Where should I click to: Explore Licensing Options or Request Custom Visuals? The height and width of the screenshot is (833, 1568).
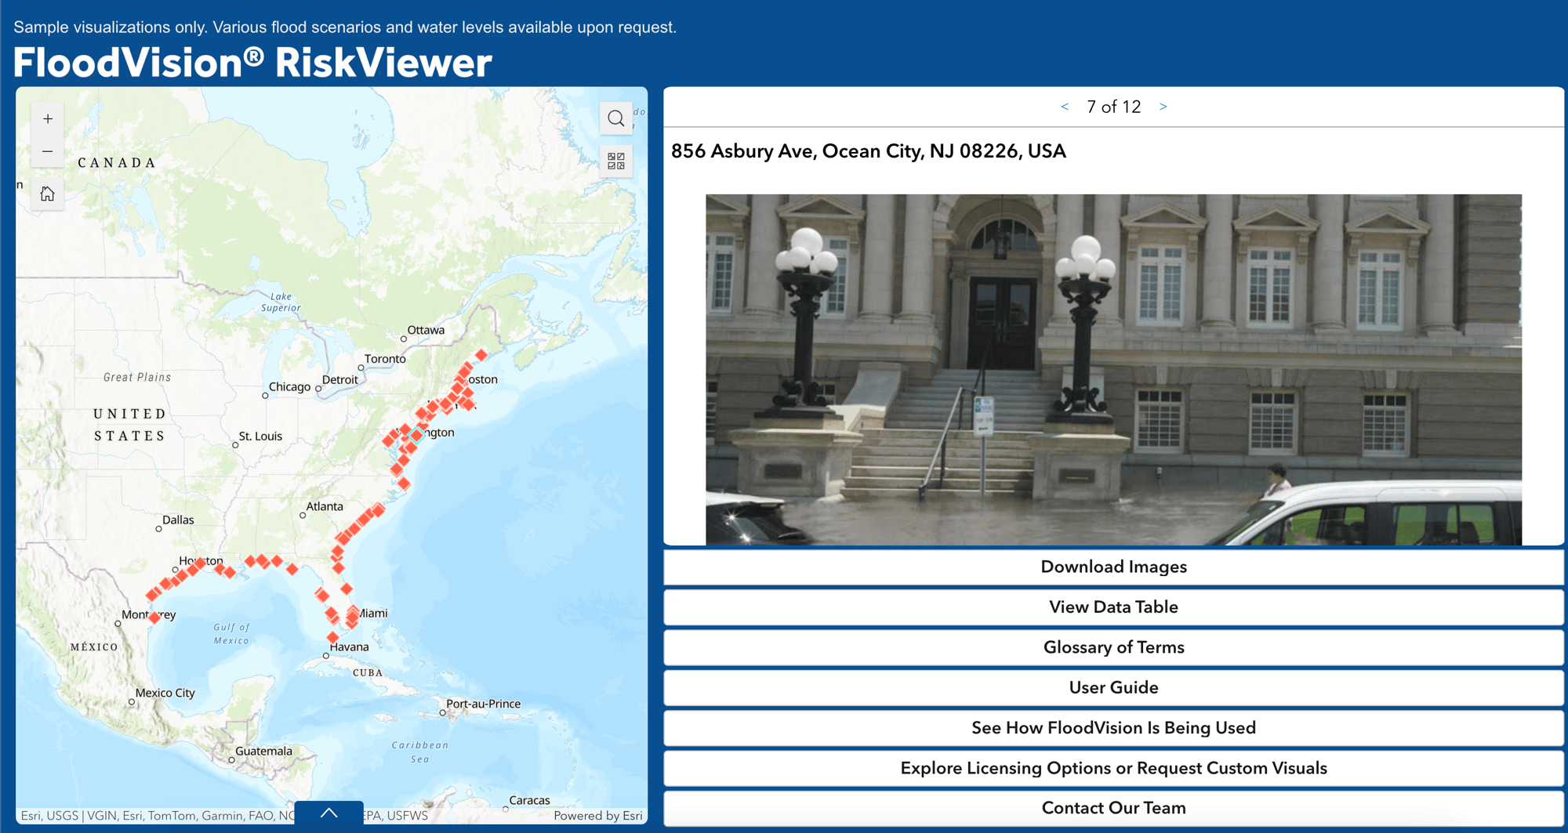click(1113, 768)
